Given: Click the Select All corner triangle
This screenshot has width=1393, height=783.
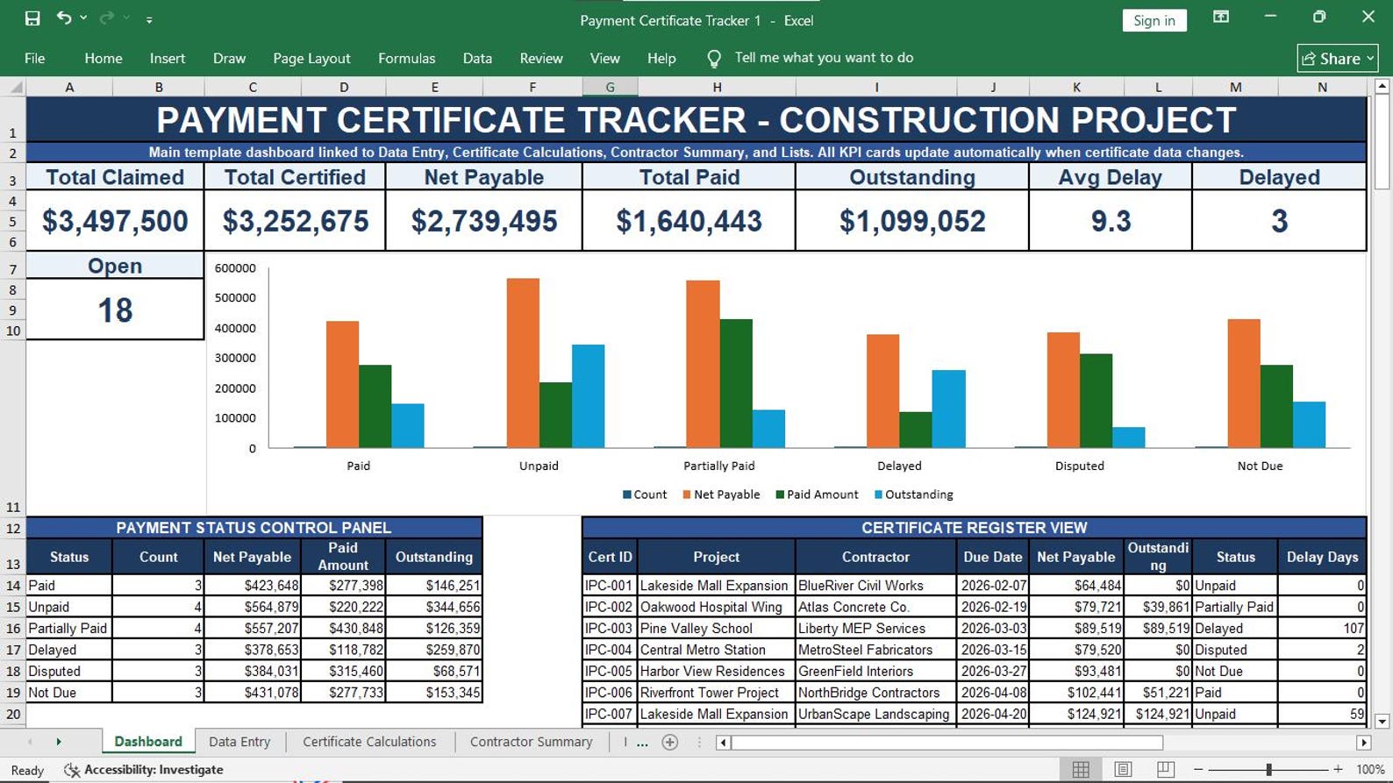Looking at the screenshot, I should pyautogui.click(x=15, y=87).
